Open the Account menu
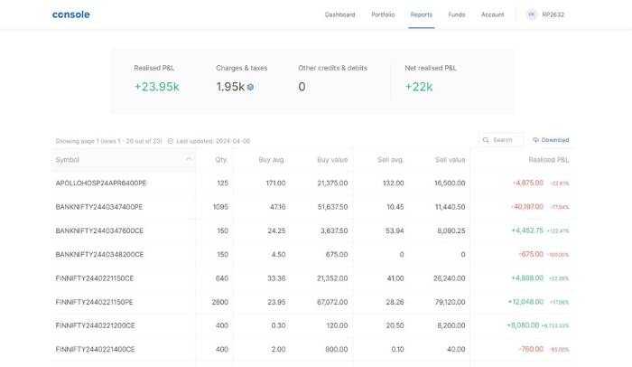 492,14
